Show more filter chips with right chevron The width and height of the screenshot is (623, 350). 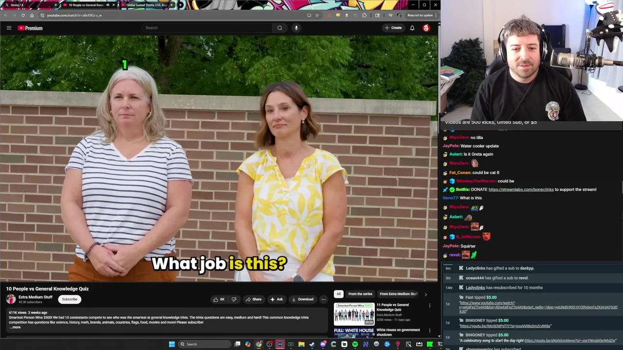[x=425, y=294]
